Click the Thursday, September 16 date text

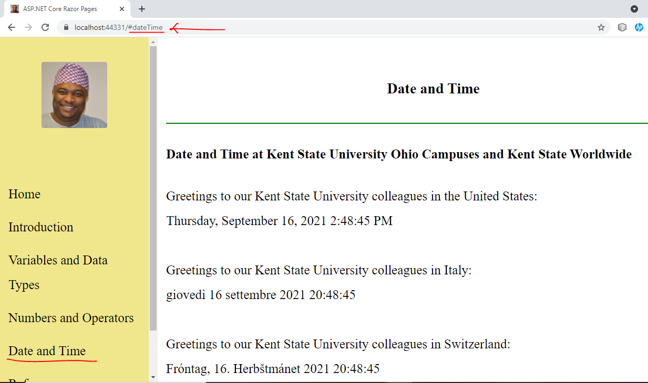279,221
